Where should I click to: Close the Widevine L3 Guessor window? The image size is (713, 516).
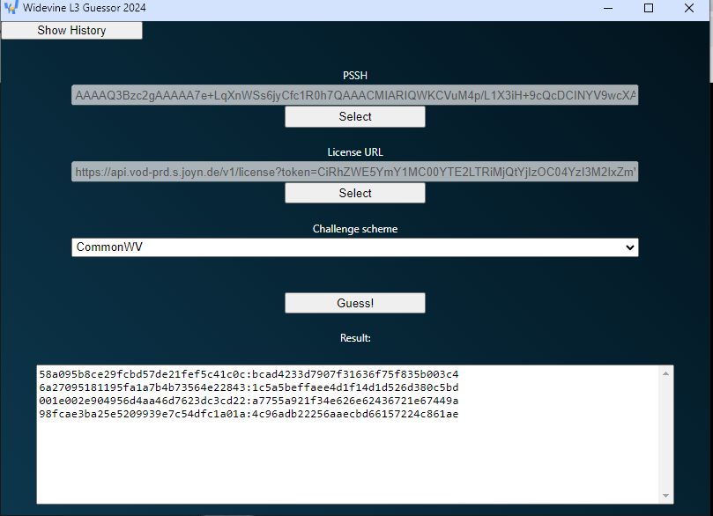coord(689,8)
